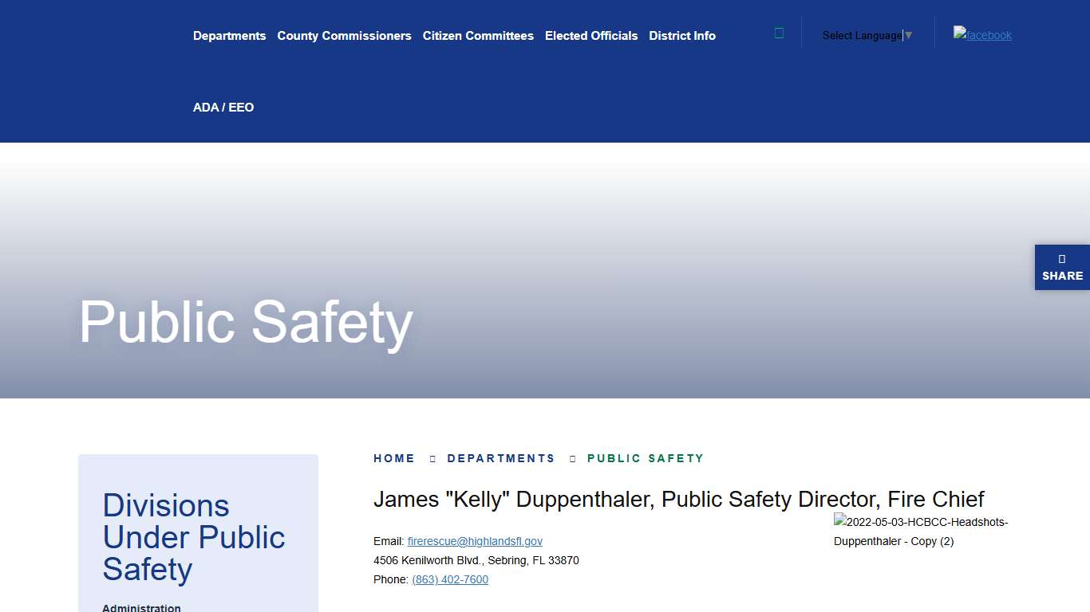Click the James "Kelly" Duppenthaler director heading
The width and height of the screenshot is (1090, 612).
[x=678, y=500]
